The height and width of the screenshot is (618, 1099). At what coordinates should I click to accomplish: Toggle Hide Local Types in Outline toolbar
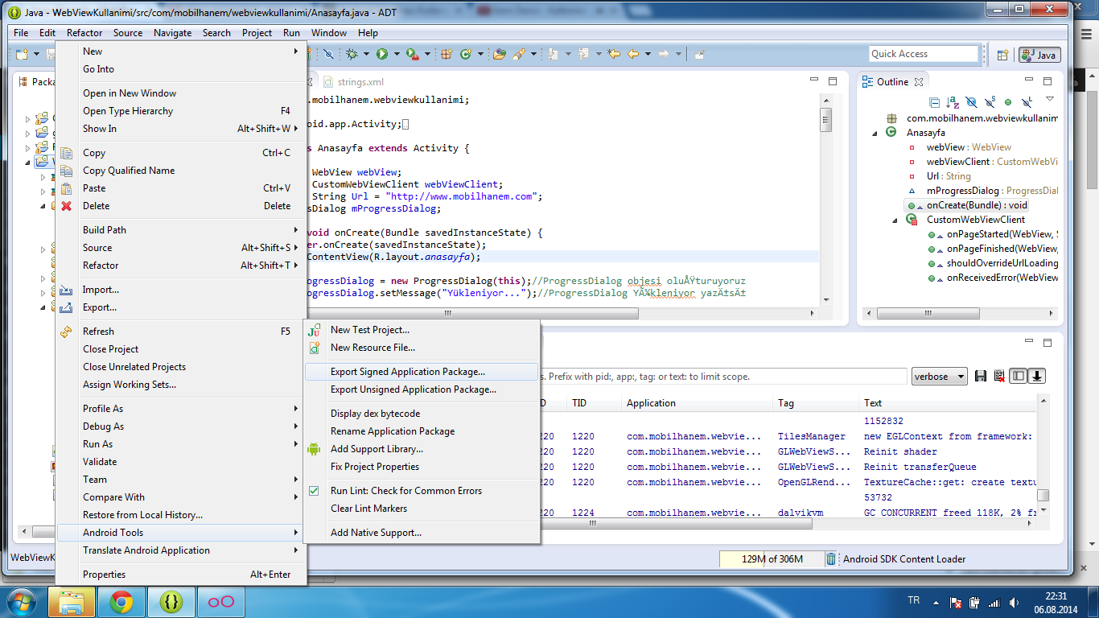pyautogui.click(x=1027, y=102)
